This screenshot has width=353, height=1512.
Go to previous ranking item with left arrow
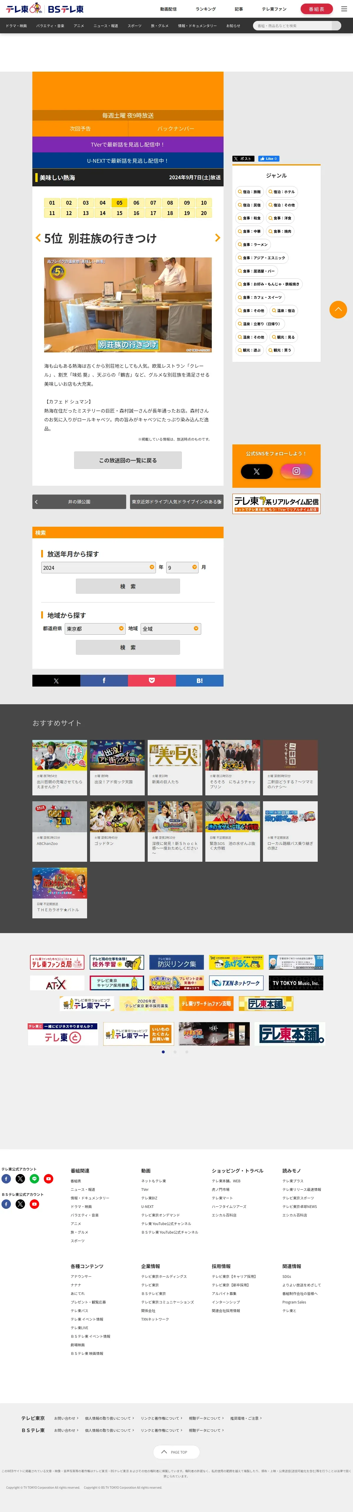tap(38, 238)
